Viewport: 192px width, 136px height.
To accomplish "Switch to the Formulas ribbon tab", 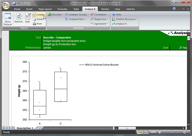I will coord(62,9).
